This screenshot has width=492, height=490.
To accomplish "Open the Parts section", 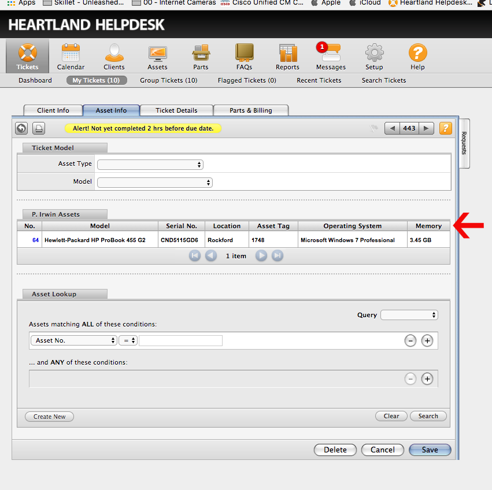I will pyautogui.click(x=201, y=57).
